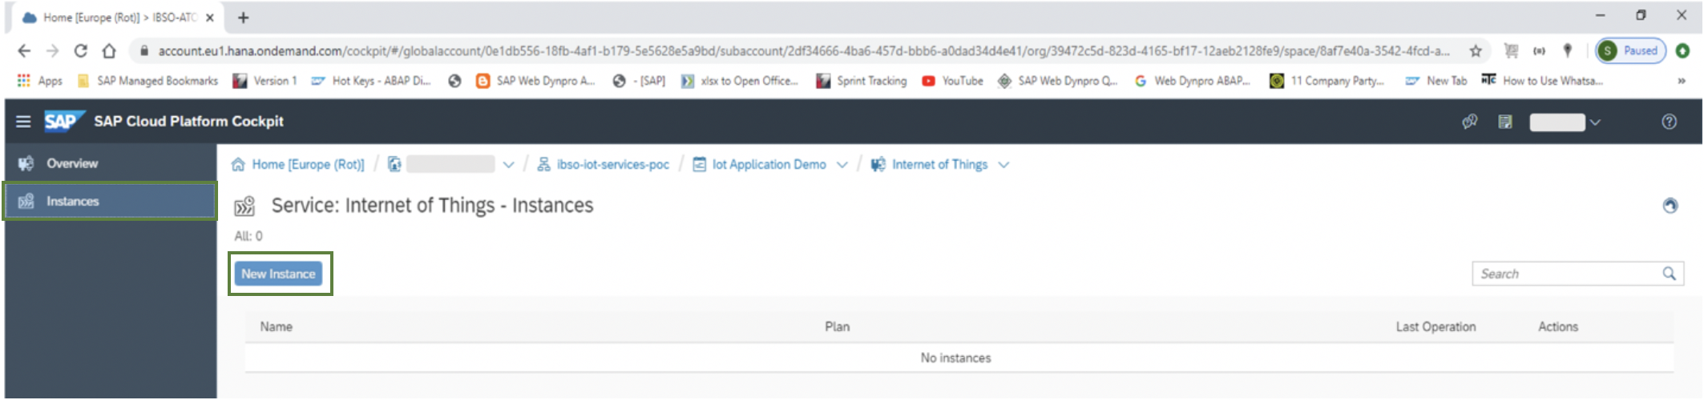Select Instances in the side navigation
Image resolution: width=1704 pixels, height=400 pixels.
[x=111, y=201]
